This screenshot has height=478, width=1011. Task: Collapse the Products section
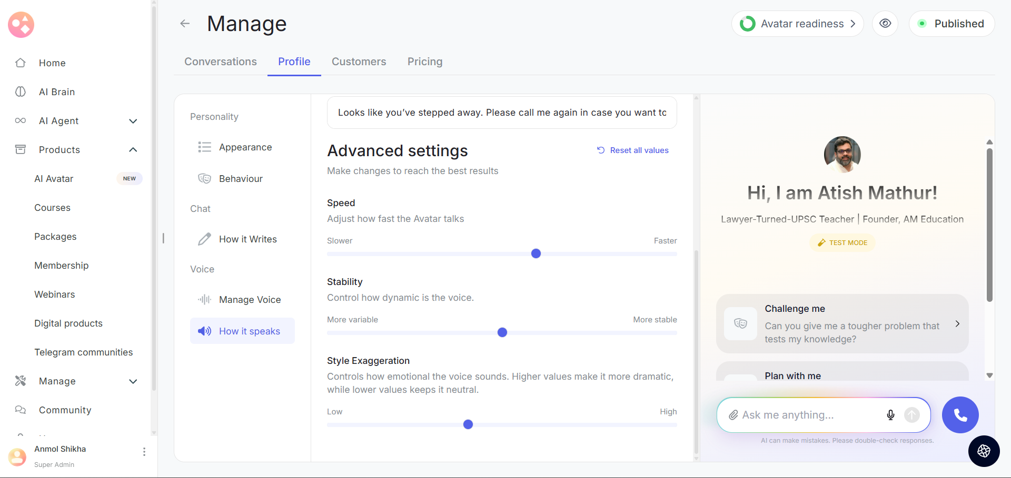click(x=133, y=150)
